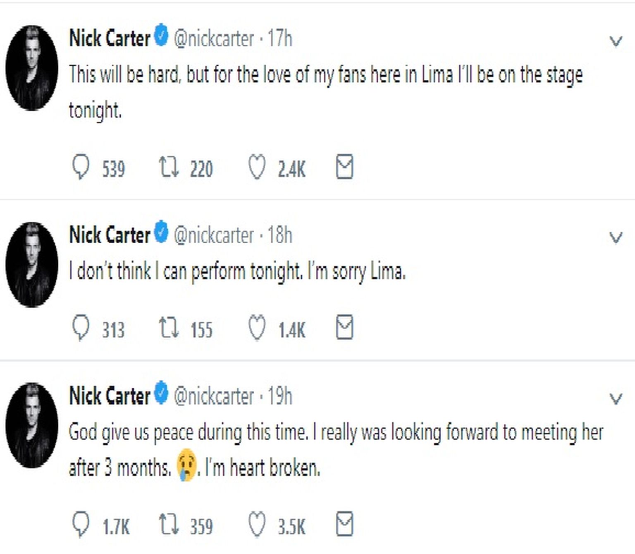
Task: Reply to the 17h Lima stage tweet
Action: 81,167
